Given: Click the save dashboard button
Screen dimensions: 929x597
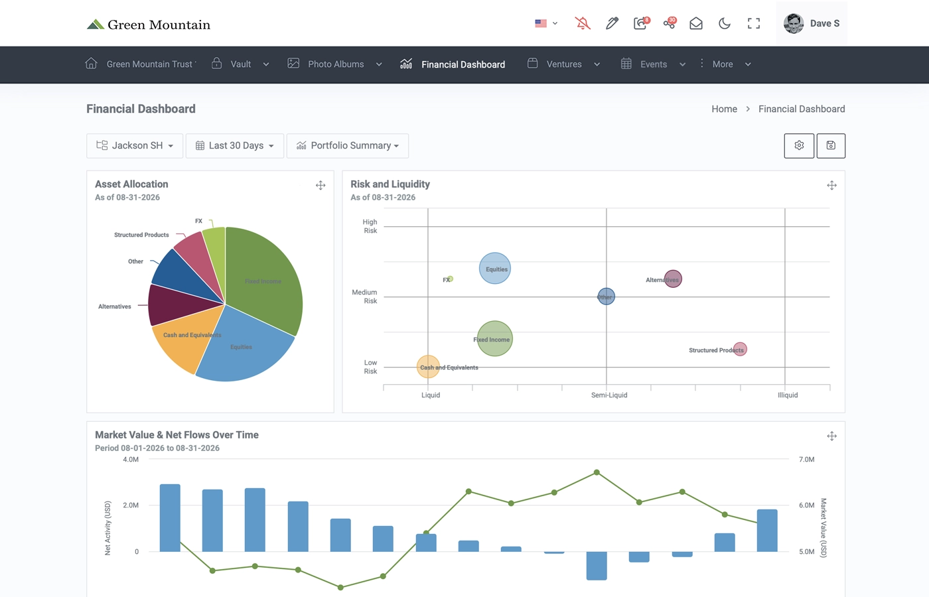Looking at the screenshot, I should 831,146.
